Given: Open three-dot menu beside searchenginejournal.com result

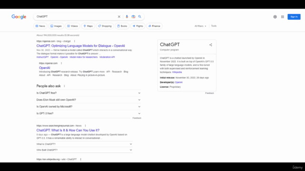Looking at the screenshot, I should click(x=85, y=125).
